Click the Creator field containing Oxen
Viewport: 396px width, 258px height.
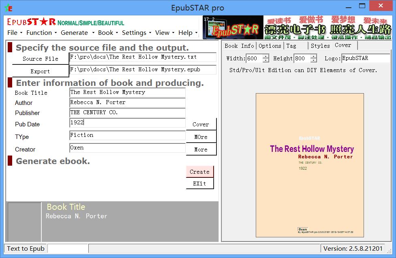[x=127, y=148]
